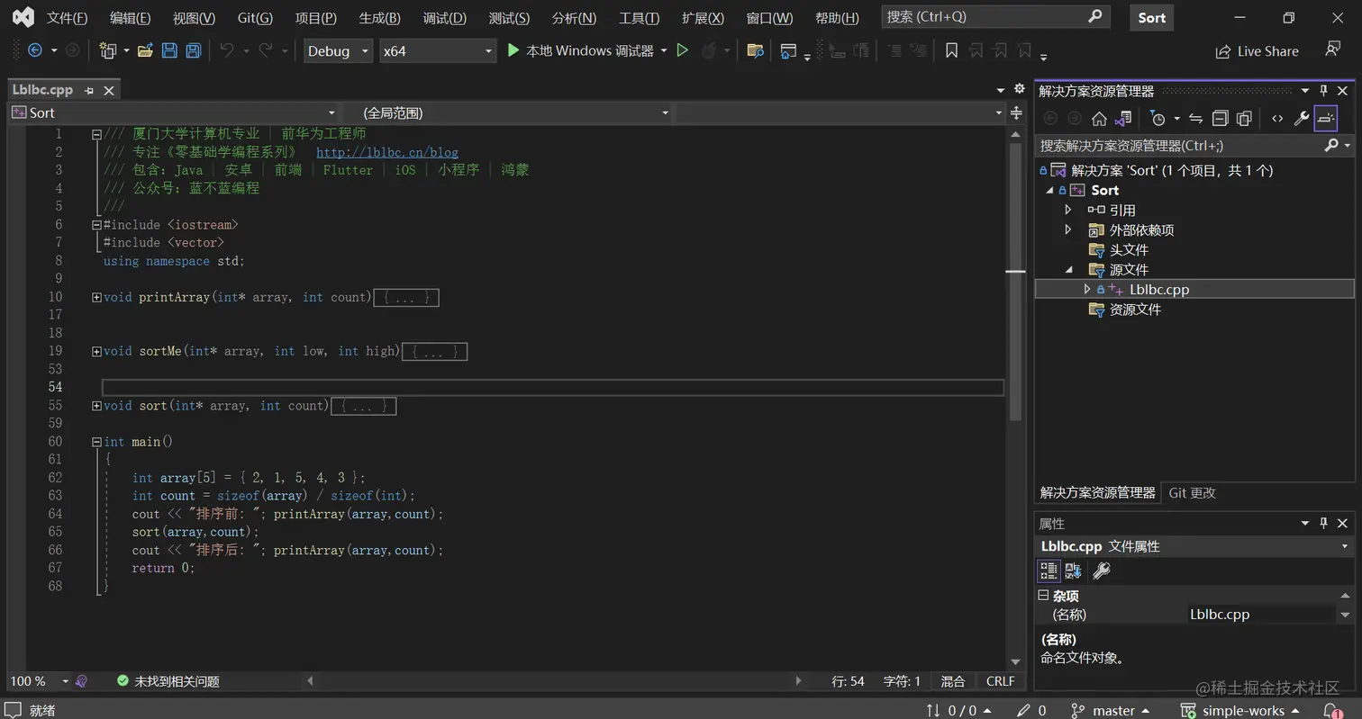Click the editor settings gear icon
Screen dimensions: 1362x719
1020,88
